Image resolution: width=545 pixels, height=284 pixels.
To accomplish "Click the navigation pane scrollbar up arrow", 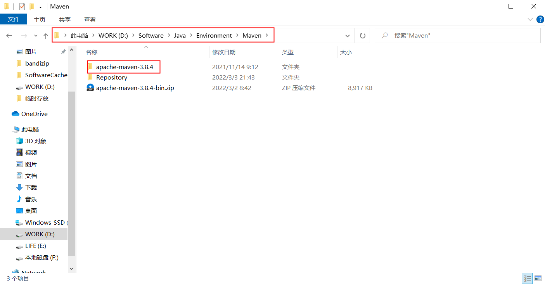I will (71, 50).
